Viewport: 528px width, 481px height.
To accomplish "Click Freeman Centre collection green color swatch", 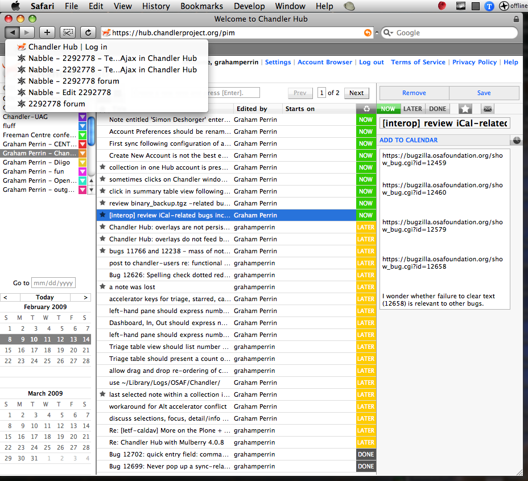I will tap(82, 135).
